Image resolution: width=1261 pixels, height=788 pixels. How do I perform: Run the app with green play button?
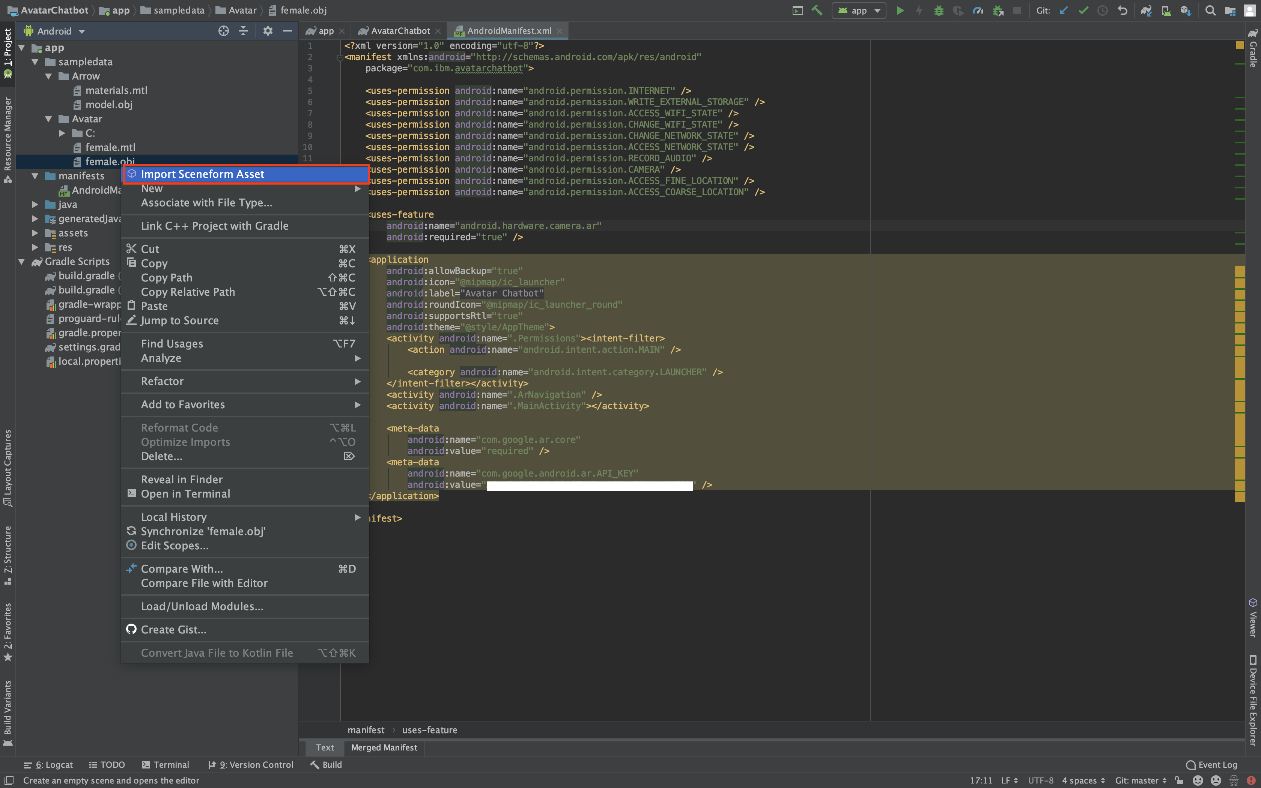(900, 11)
